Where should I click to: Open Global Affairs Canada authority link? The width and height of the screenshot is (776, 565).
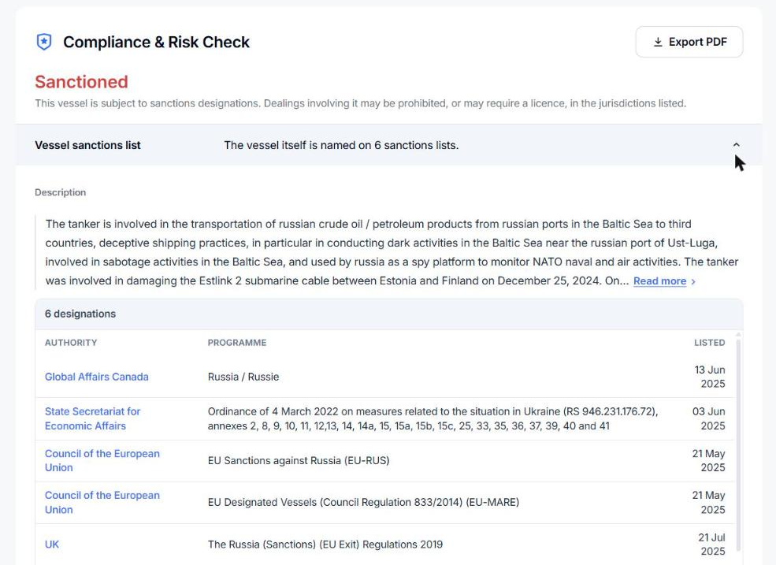point(96,377)
